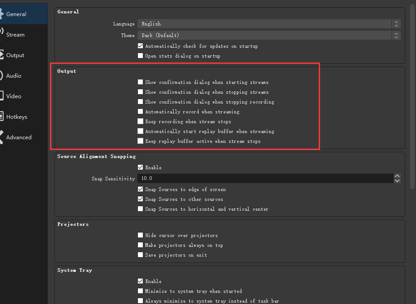This screenshot has width=416, height=304.
Task: Uncheck Enable under System Tray
Action: tap(140, 281)
